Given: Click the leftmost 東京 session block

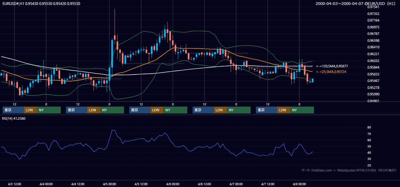Looking at the screenshot, I should pyautogui.click(x=13, y=110).
